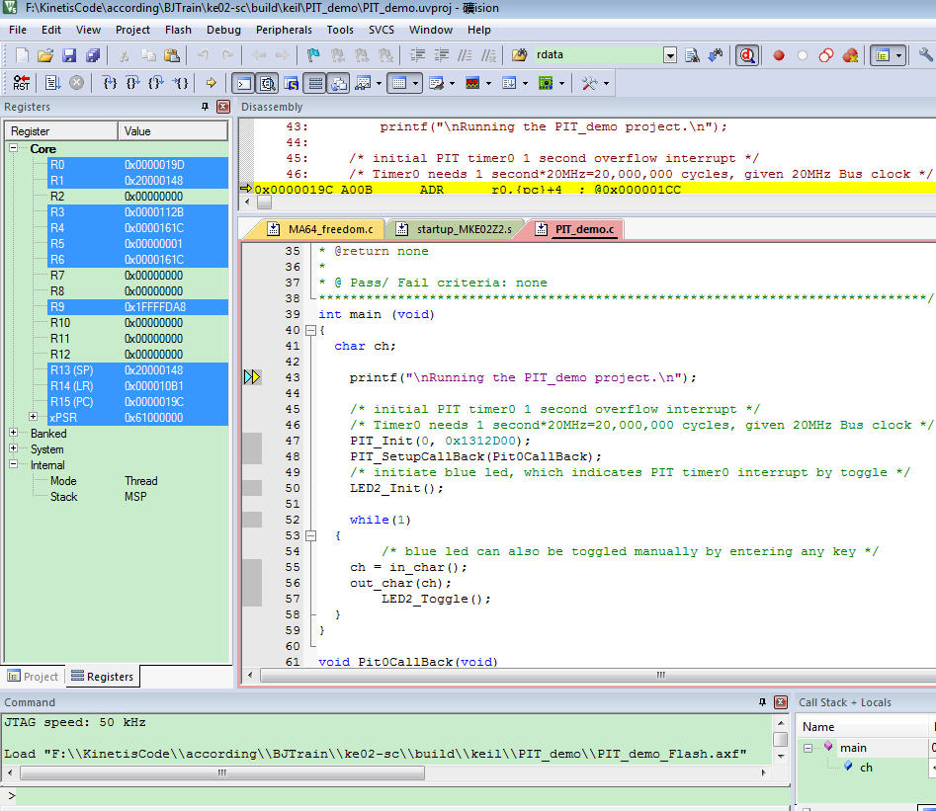This screenshot has height=811, width=936.
Task: Step out with the third braces icon
Action: (x=156, y=83)
